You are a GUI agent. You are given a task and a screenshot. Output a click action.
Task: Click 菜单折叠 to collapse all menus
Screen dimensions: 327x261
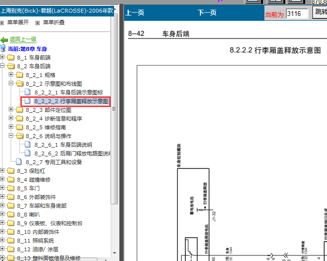(x=54, y=22)
